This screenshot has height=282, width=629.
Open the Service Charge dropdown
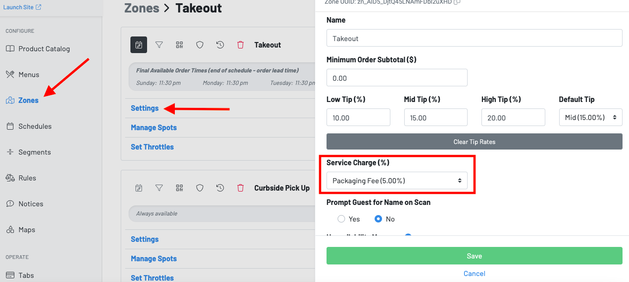click(397, 181)
